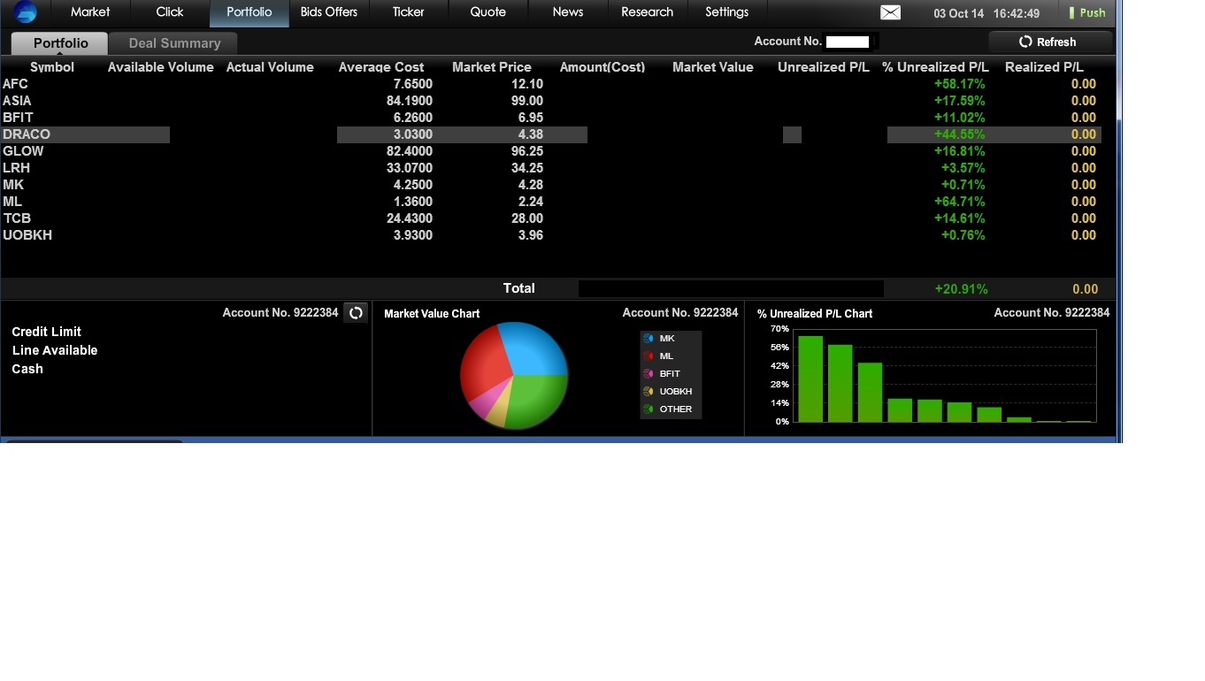
Task: Sort by the Symbol column header
Action: 52,67
